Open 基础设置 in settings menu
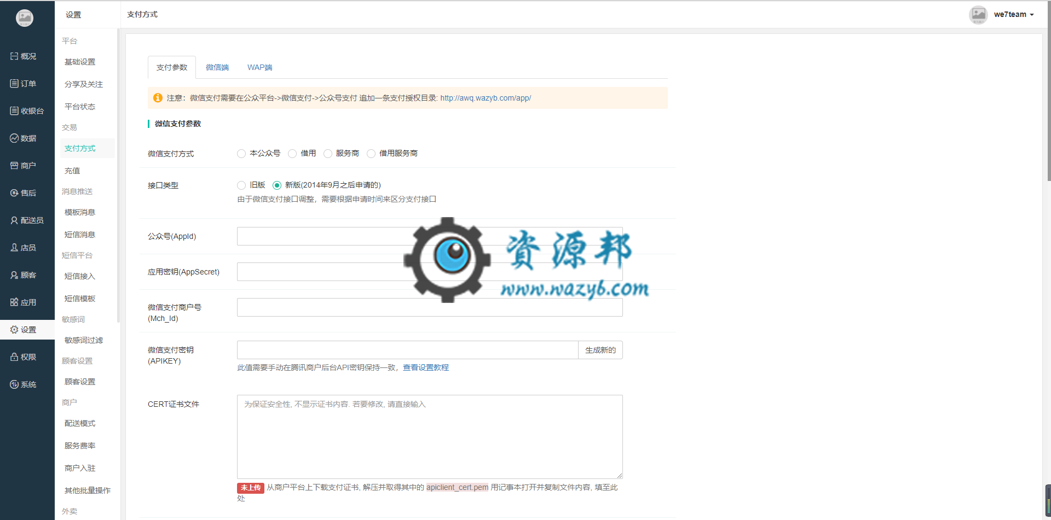This screenshot has width=1051, height=520. (x=80, y=62)
